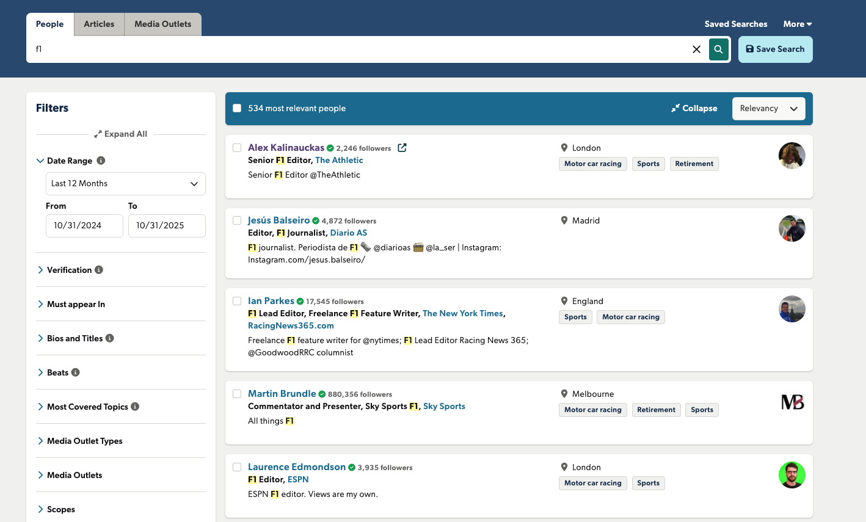
Task: Click the Bios and Titles info icon
Action: (110, 338)
